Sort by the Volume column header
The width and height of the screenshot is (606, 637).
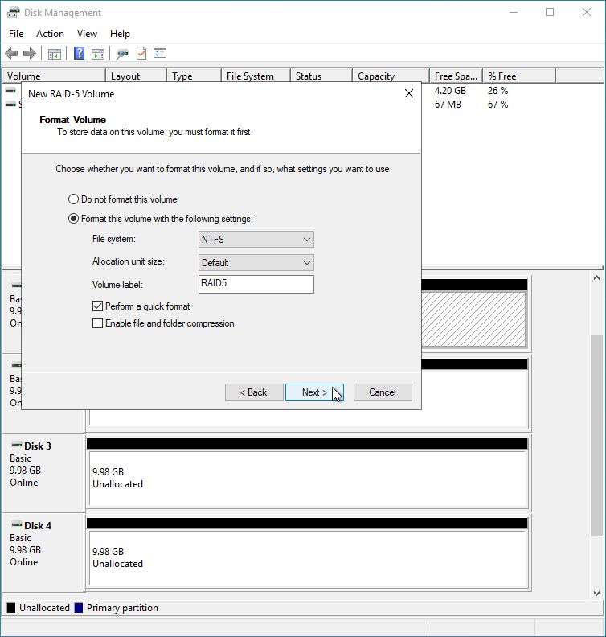click(x=54, y=76)
